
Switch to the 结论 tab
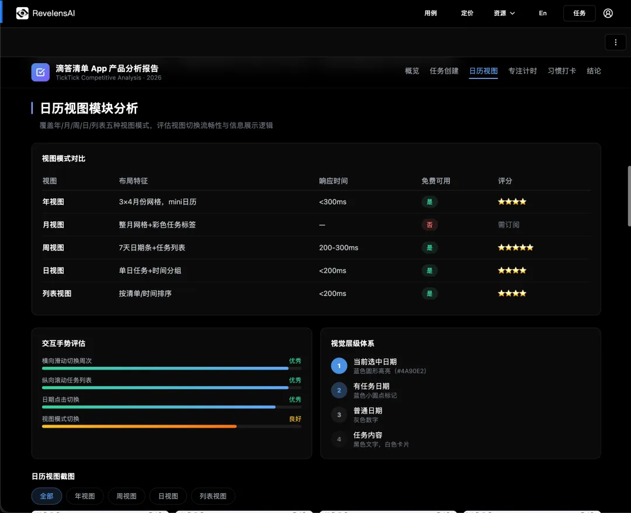[x=594, y=71]
